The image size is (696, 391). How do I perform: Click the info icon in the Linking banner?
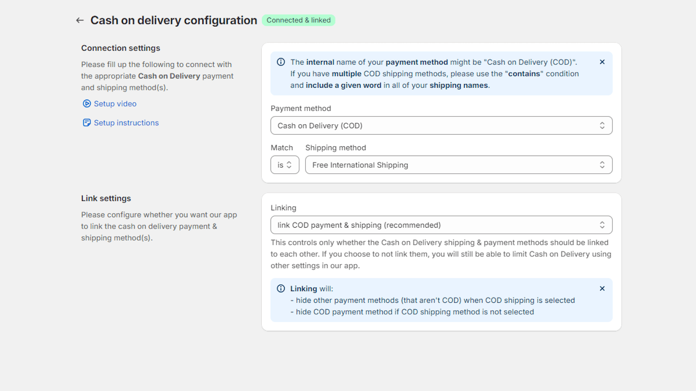281,288
